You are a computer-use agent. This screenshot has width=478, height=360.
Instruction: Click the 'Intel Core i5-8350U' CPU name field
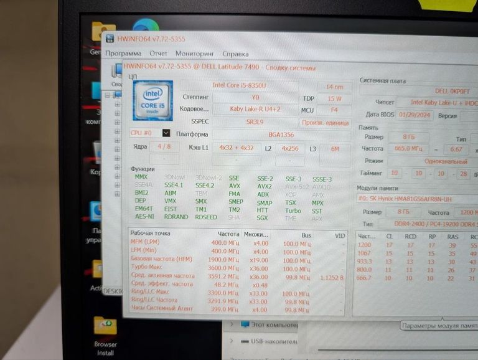click(239, 85)
